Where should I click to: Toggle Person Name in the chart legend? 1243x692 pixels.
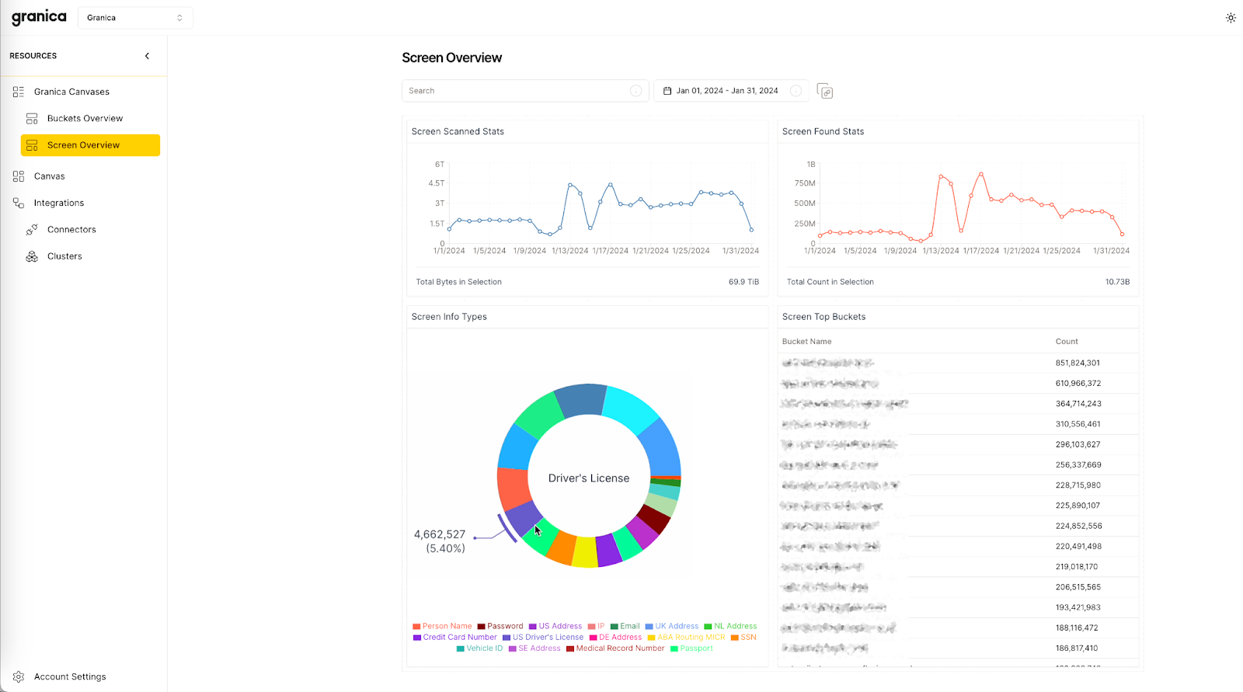coord(442,626)
